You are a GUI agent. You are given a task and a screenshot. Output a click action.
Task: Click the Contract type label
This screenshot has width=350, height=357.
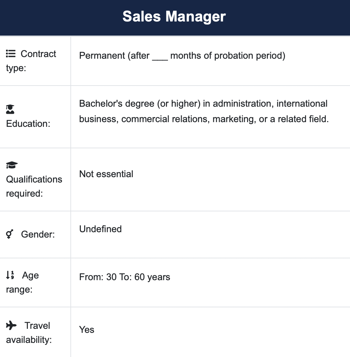pyautogui.click(x=31, y=61)
